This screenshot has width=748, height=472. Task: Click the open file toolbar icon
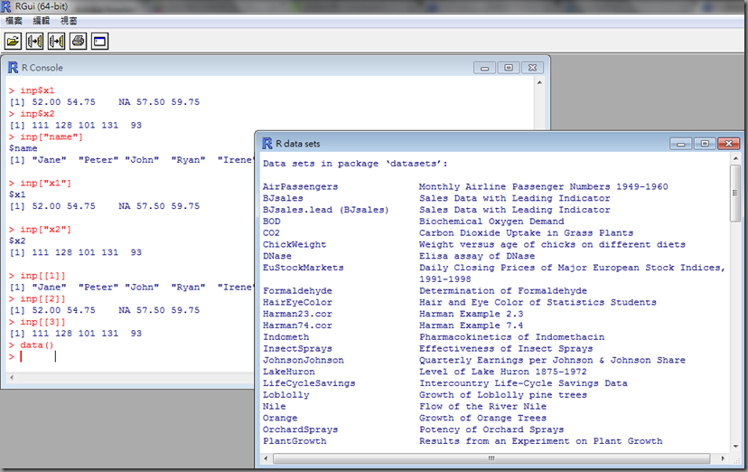pyautogui.click(x=13, y=42)
